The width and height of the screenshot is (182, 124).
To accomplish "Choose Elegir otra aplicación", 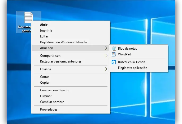I will 138,68.
